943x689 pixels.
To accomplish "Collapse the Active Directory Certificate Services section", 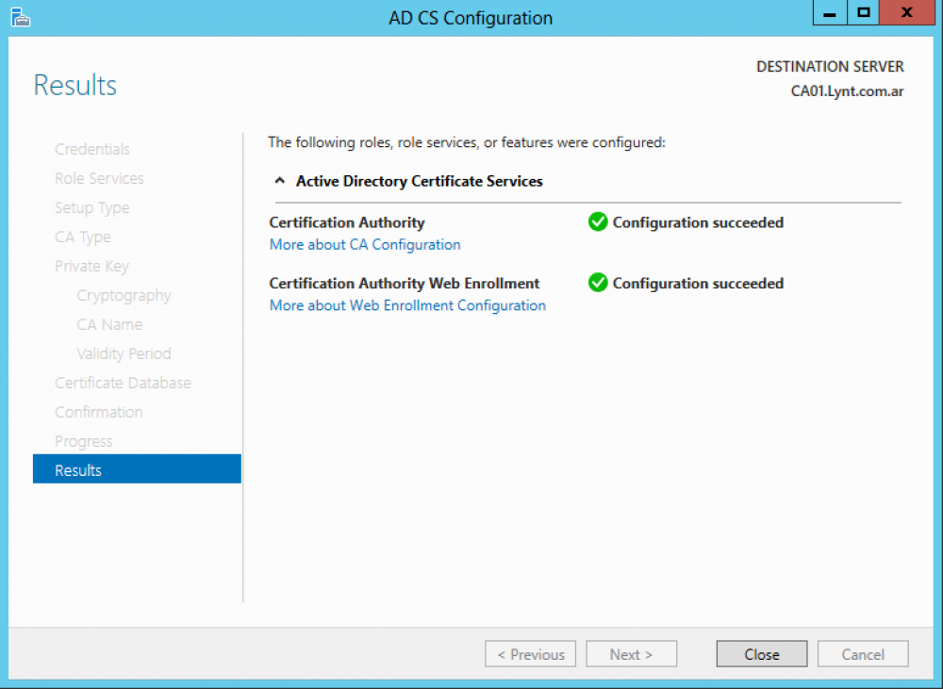I will point(279,181).
